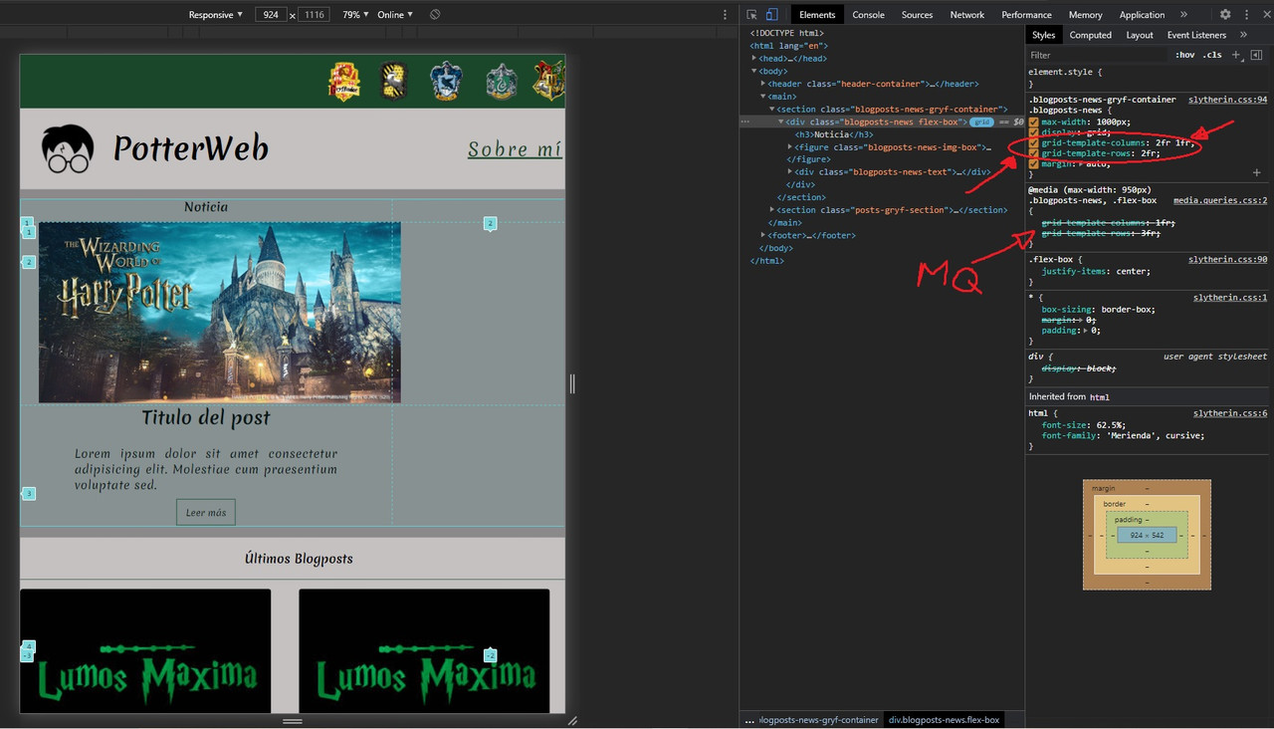Toggle the device toolbar icon

tap(771, 15)
